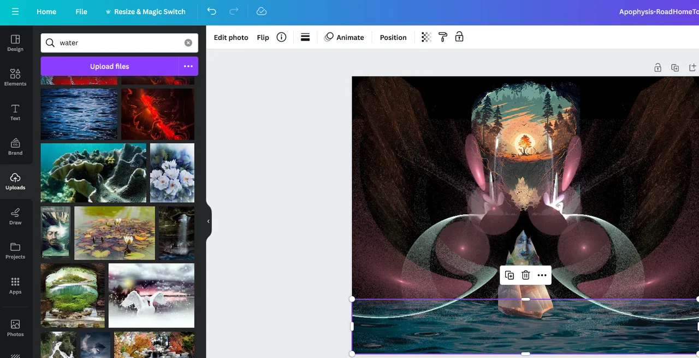Screen dimensions: 699x358
Task: Select green cave island thumbnail
Action: click(x=73, y=295)
